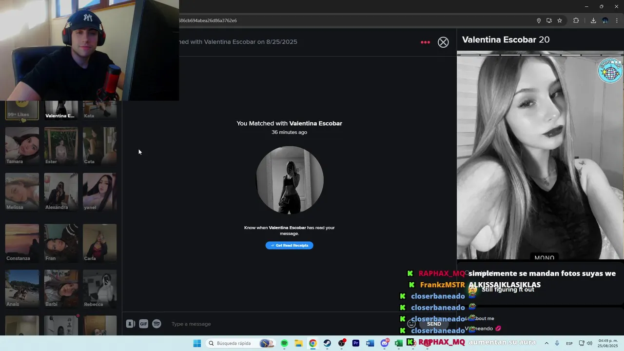The image size is (624, 351).
Task: Open Adobe Premiere Pro from the taskbar
Action: click(356, 343)
